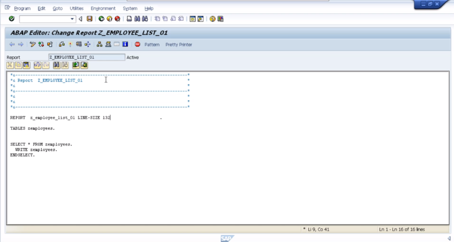Click the 'TABLES zemployees.' code line
Screen dimensions: 454x242
coord(32,129)
